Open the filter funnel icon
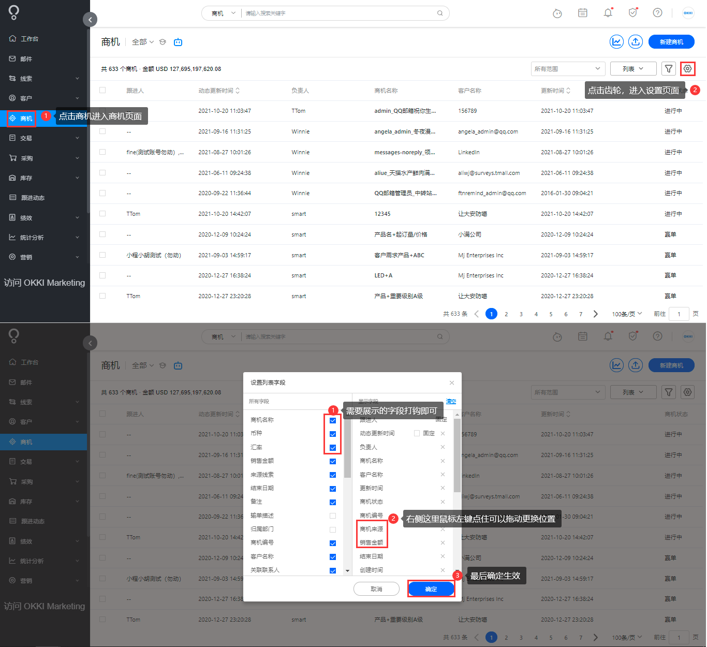The width and height of the screenshot is (707, 647). click(668, 68)
